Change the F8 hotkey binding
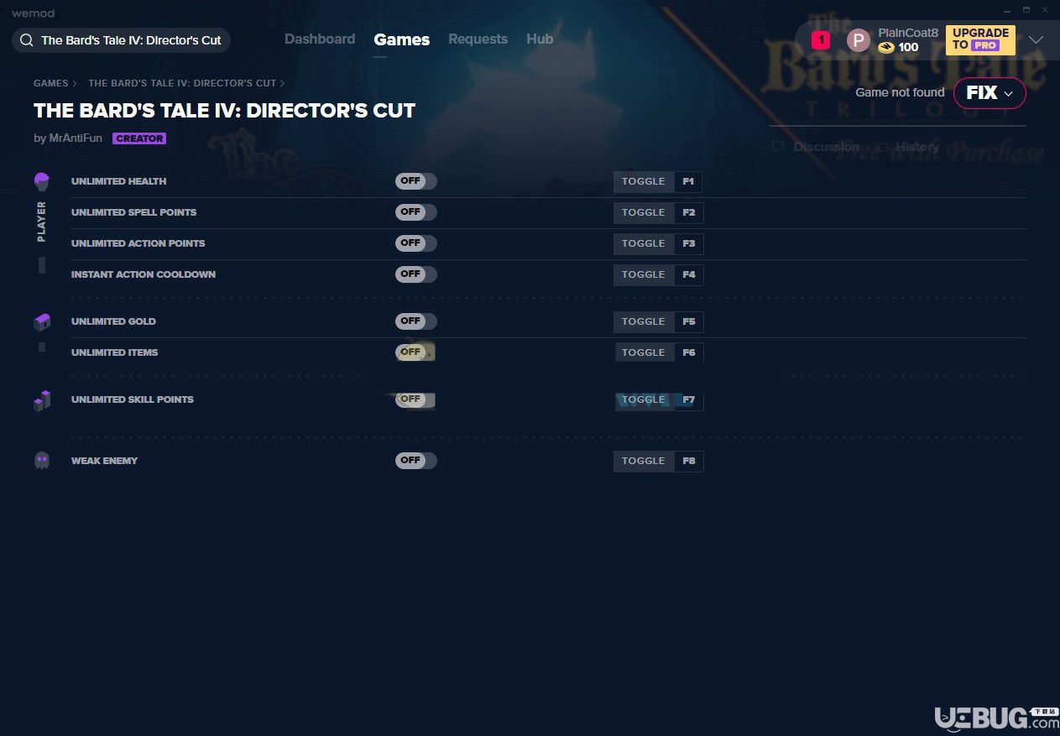1060x736 pixels. point(689,462)
